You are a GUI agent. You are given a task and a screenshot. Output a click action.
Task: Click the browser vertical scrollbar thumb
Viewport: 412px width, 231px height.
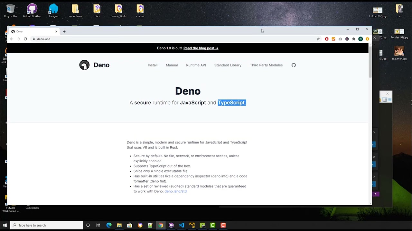370,61
